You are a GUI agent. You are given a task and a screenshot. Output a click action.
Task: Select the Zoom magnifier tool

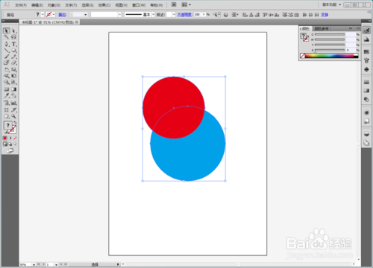[14, 116]
